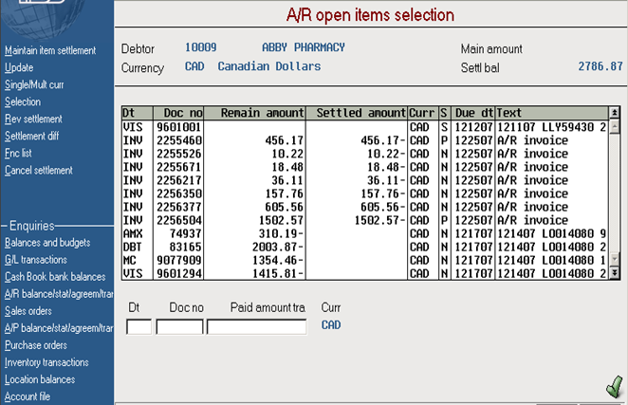Click remain amount 2003.87-
Image resolution: width=628 pixels, height=405 pixels.
point(278,248)
